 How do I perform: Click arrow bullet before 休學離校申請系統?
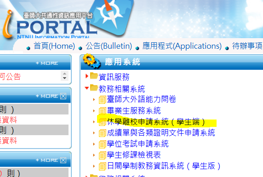(94, 122)
